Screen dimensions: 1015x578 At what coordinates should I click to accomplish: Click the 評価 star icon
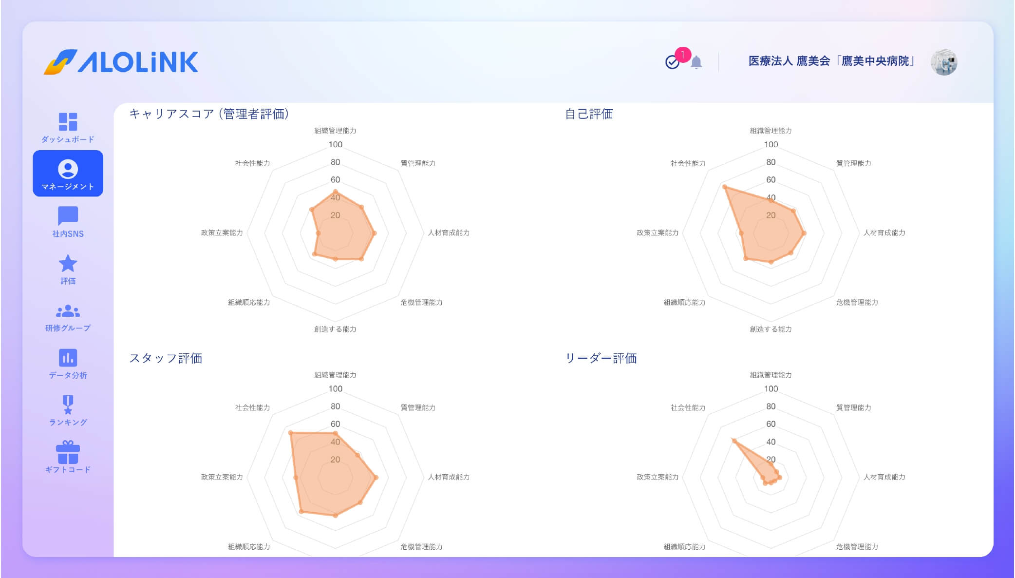(69, 263)
